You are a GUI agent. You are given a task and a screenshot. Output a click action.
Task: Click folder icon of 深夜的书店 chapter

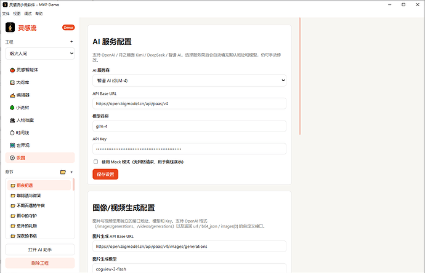click(13, 236)
